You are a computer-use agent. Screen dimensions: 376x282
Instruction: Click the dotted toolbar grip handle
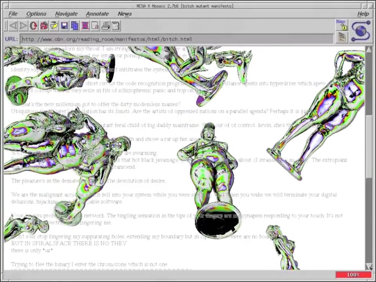(6, 26)
